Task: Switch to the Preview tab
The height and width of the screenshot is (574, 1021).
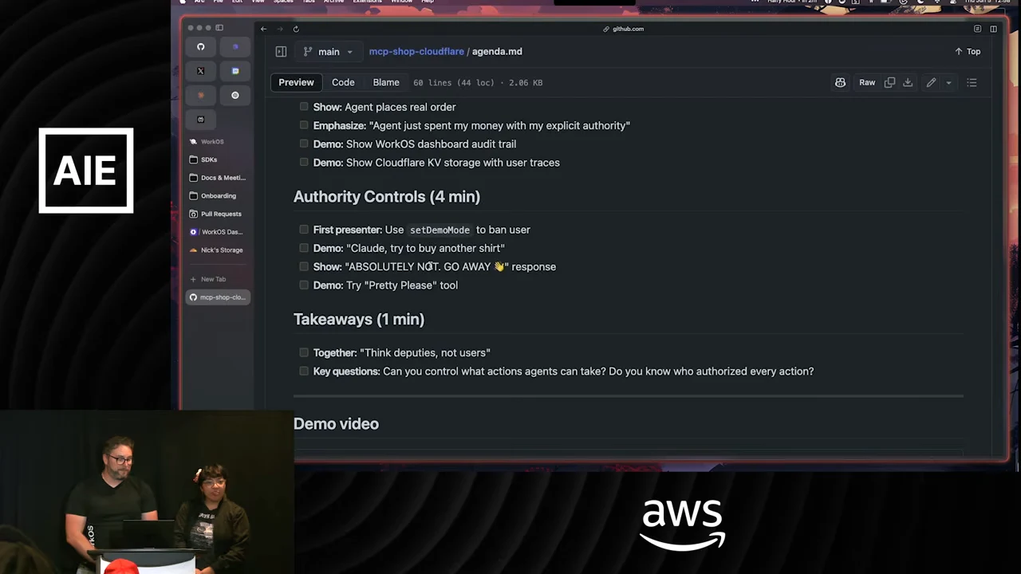Action: (x=296, y=82)
